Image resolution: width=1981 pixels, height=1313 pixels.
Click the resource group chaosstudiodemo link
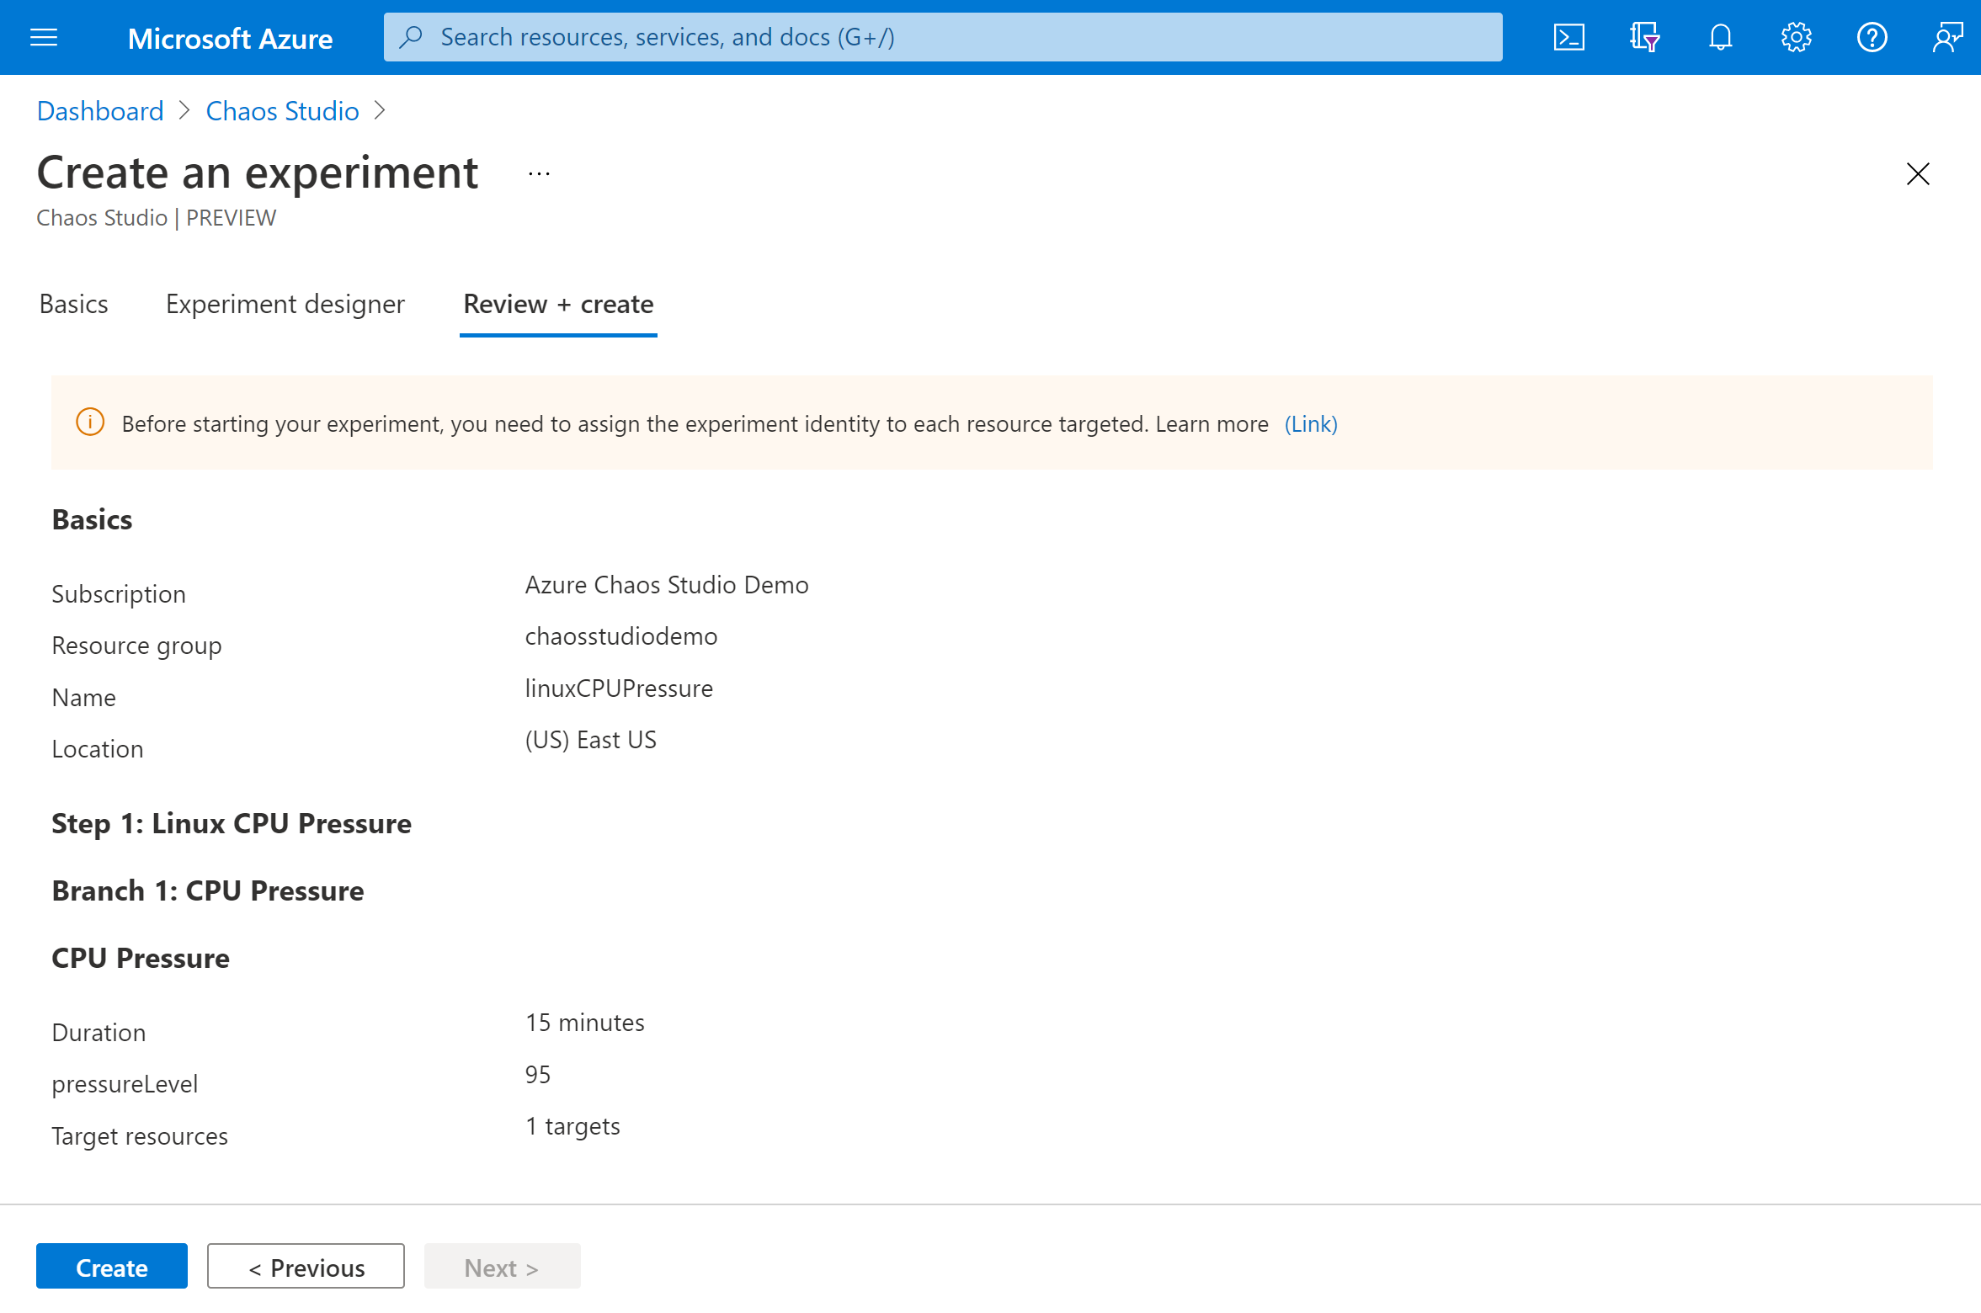(621, 635)
